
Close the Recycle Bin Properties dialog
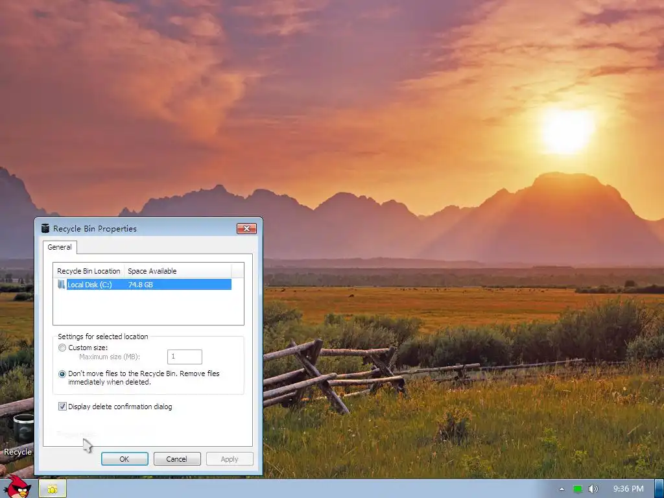246,229
